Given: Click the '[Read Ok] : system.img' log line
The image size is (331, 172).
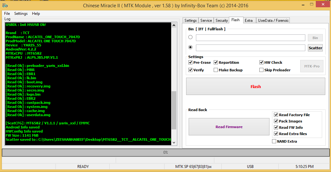Looking at the screenshot, I should pyautogui.click(x=27, y=107).
